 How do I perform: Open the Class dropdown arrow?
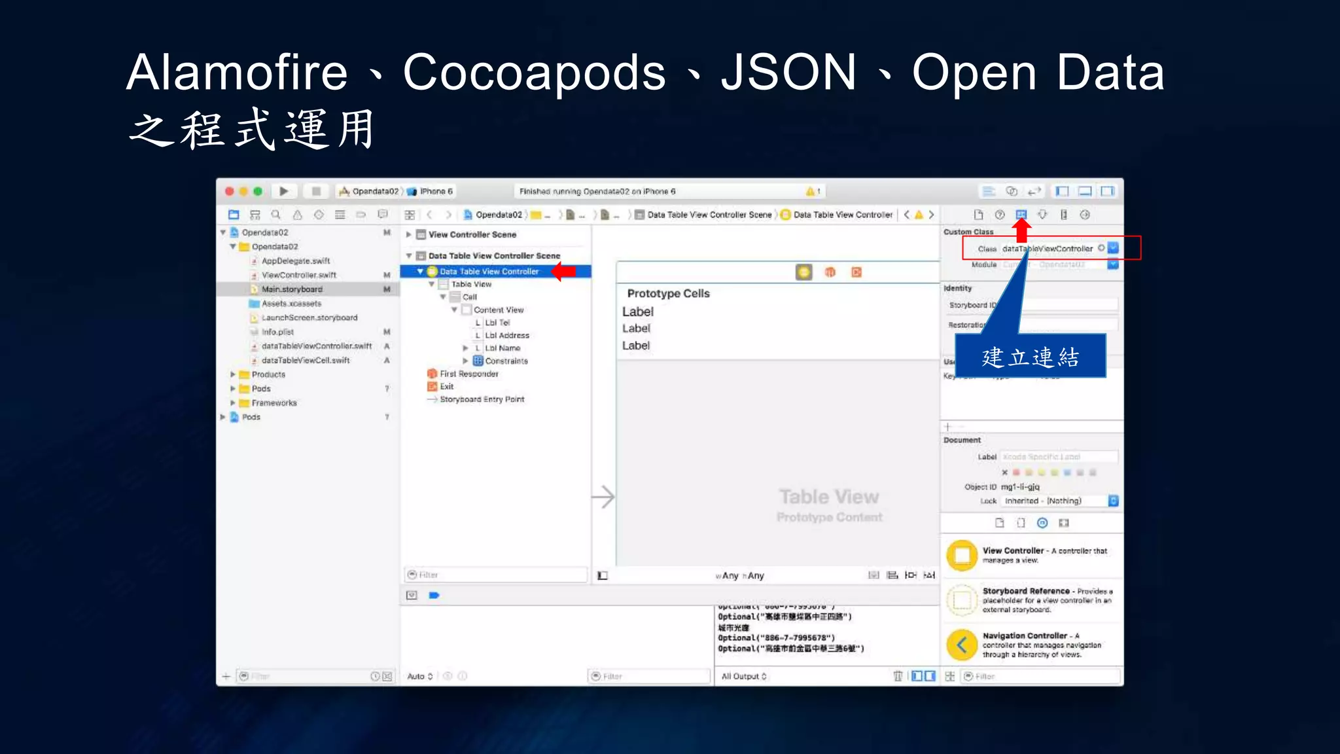(1113, 248)
